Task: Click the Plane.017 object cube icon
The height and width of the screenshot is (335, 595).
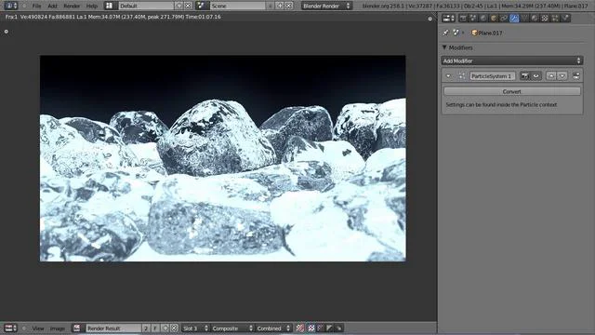Action: (474, 33)
